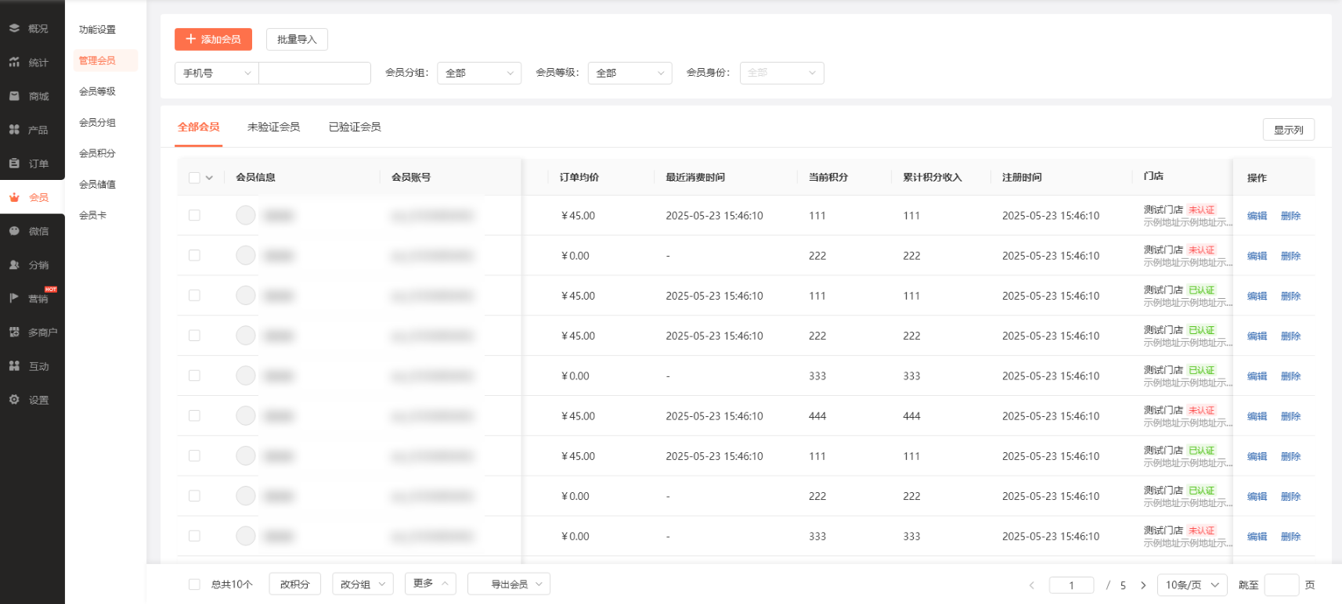Click the 跳至 jump-to page input
Screen dimensions: 1342x604
(1282, 585)
